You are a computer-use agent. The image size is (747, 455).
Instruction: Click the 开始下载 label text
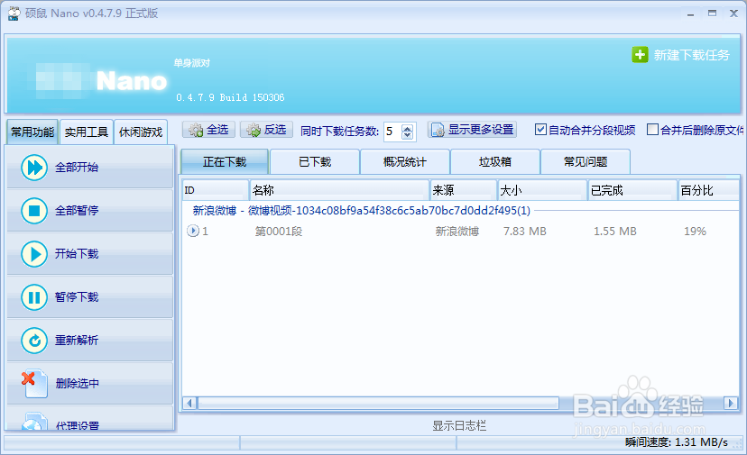point(77,254)
